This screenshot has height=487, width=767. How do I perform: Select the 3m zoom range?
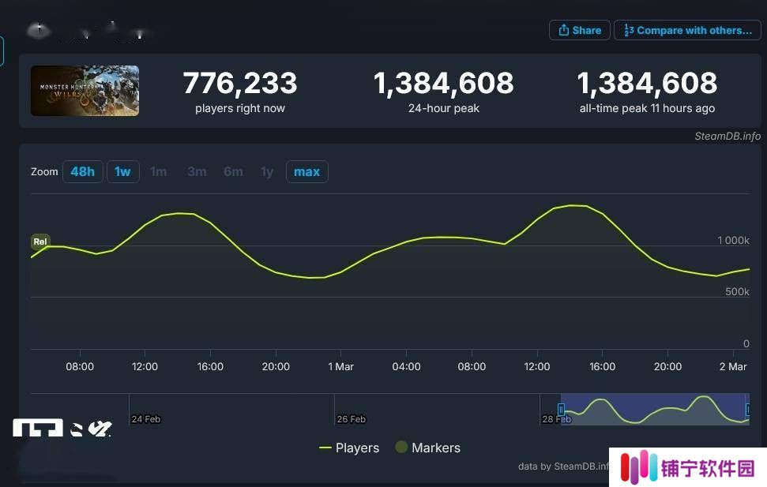(197, 171)
